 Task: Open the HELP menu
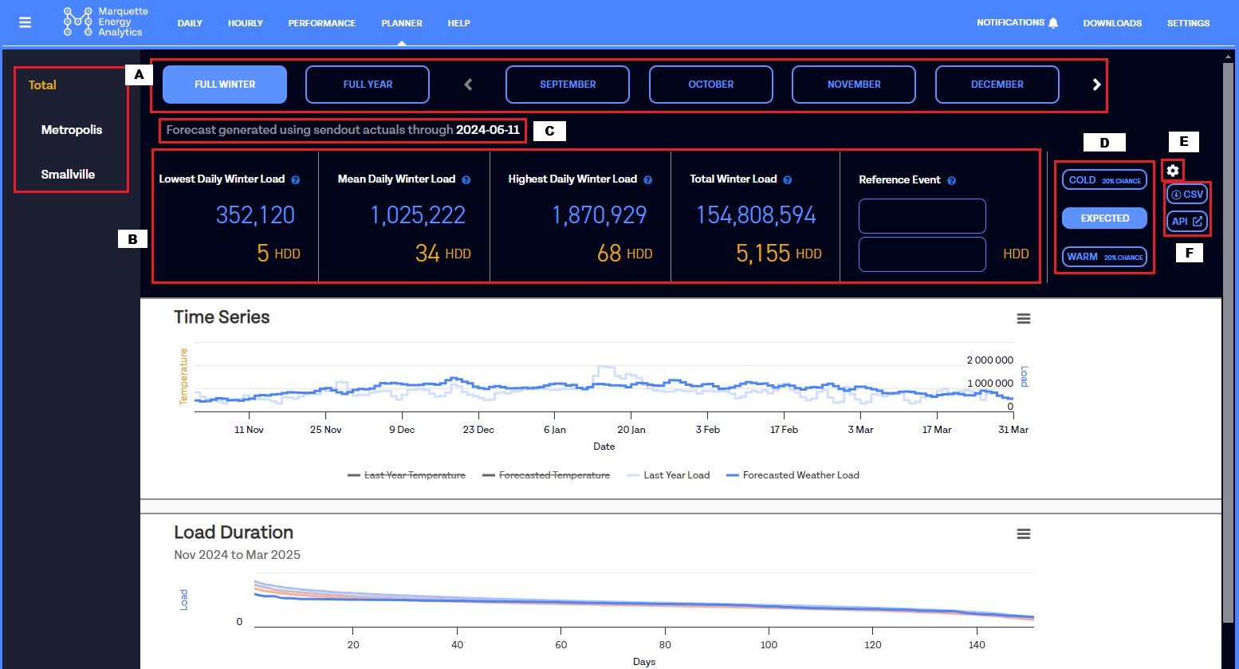point(458,23)
